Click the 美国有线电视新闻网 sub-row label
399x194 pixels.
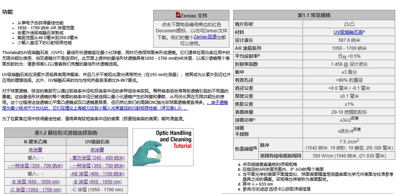(x=280, y=156)
